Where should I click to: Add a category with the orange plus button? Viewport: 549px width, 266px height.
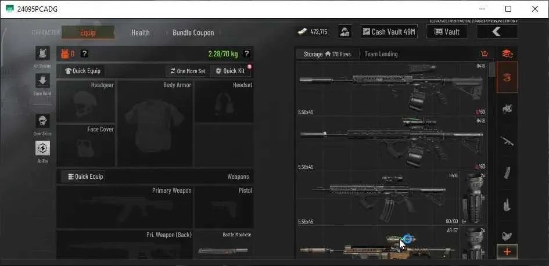pyautogui.click(x=507, y=251)
